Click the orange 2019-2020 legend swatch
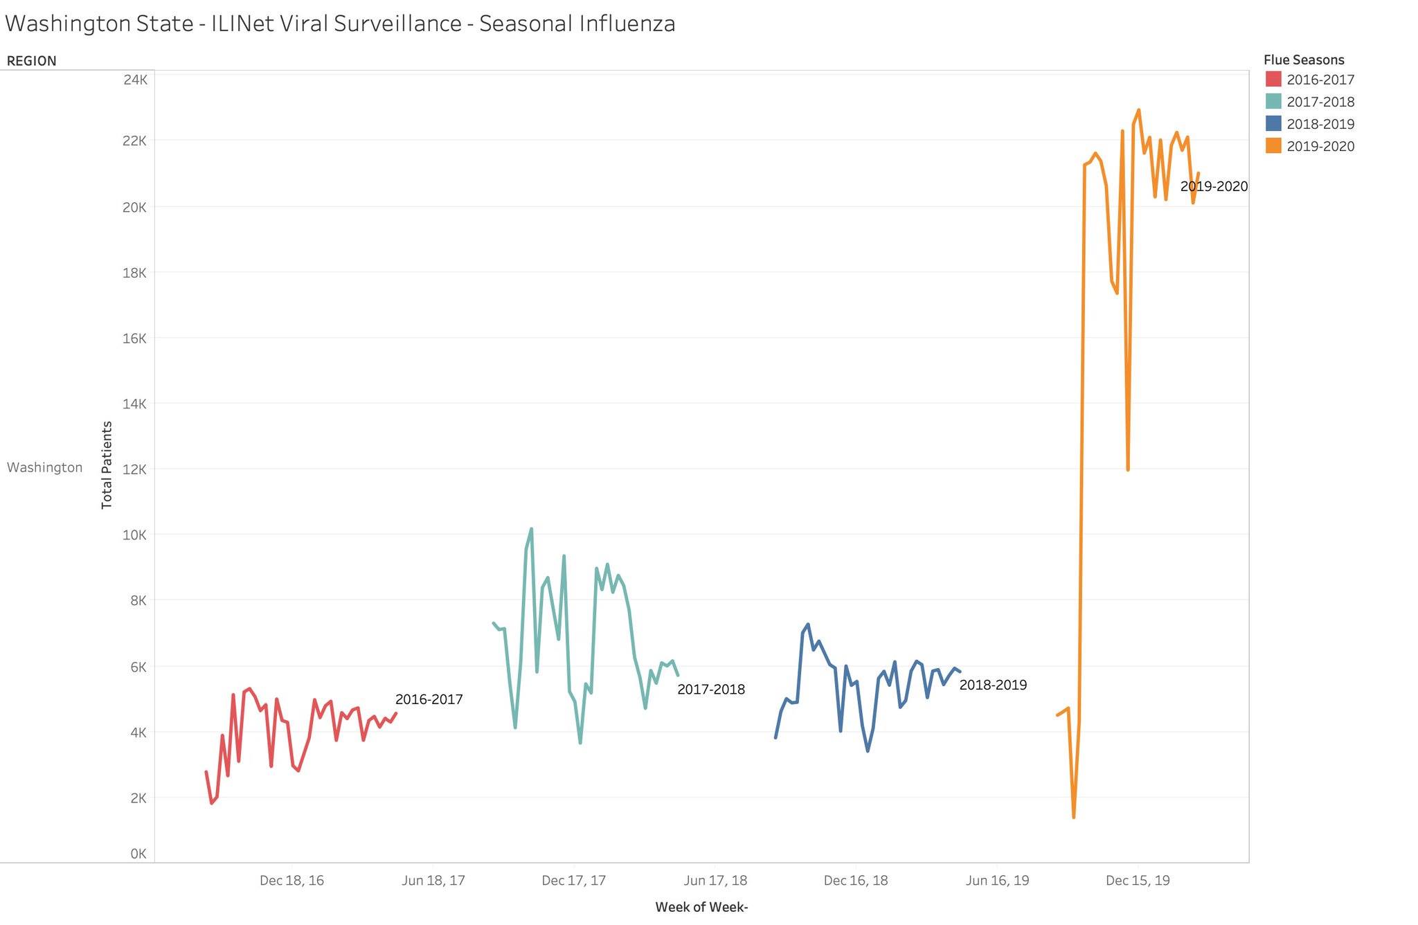 tap(1273, 145)
